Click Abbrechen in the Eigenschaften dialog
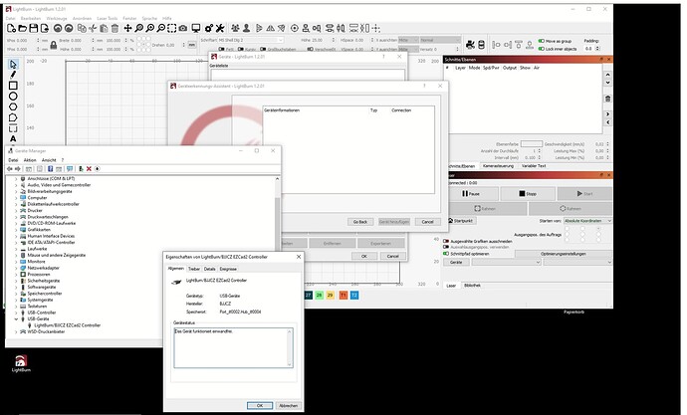The width and height of the screenshot is (687, 415). click(289, 406)
